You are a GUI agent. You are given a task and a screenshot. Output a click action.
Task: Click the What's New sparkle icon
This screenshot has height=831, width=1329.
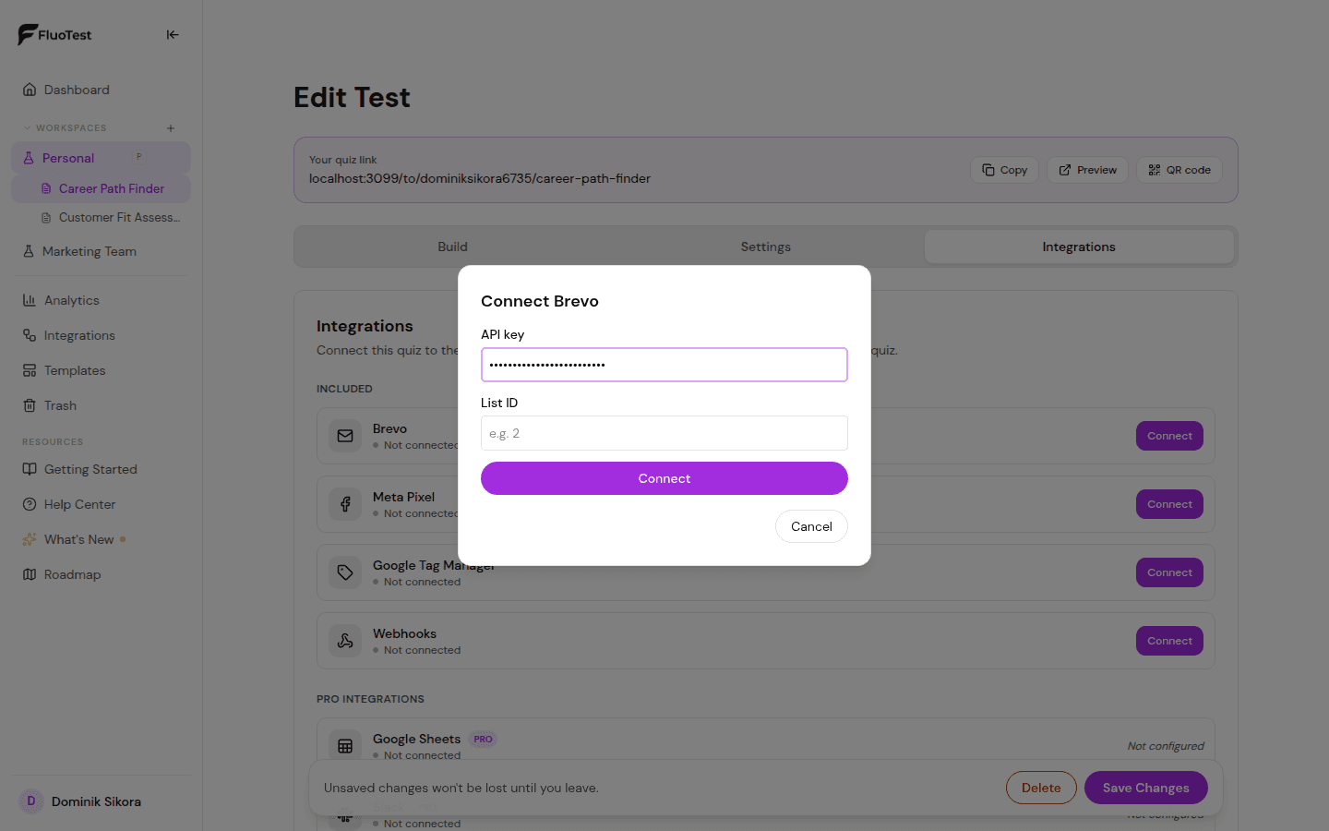[x=30, y=539]
